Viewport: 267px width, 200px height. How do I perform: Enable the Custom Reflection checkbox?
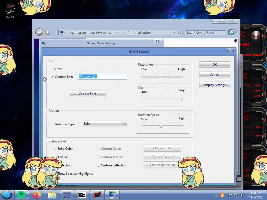98,165
